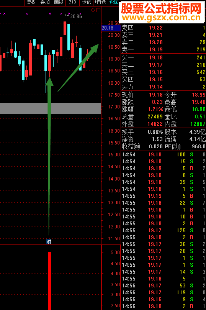The width and height of the screenshot is (206, 310).
Task: Select the 14:56 19.16 trade row
Action: (x=163, y=299)
